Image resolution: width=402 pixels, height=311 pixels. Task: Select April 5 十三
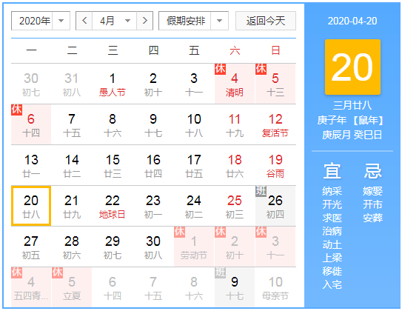point(275,84)
